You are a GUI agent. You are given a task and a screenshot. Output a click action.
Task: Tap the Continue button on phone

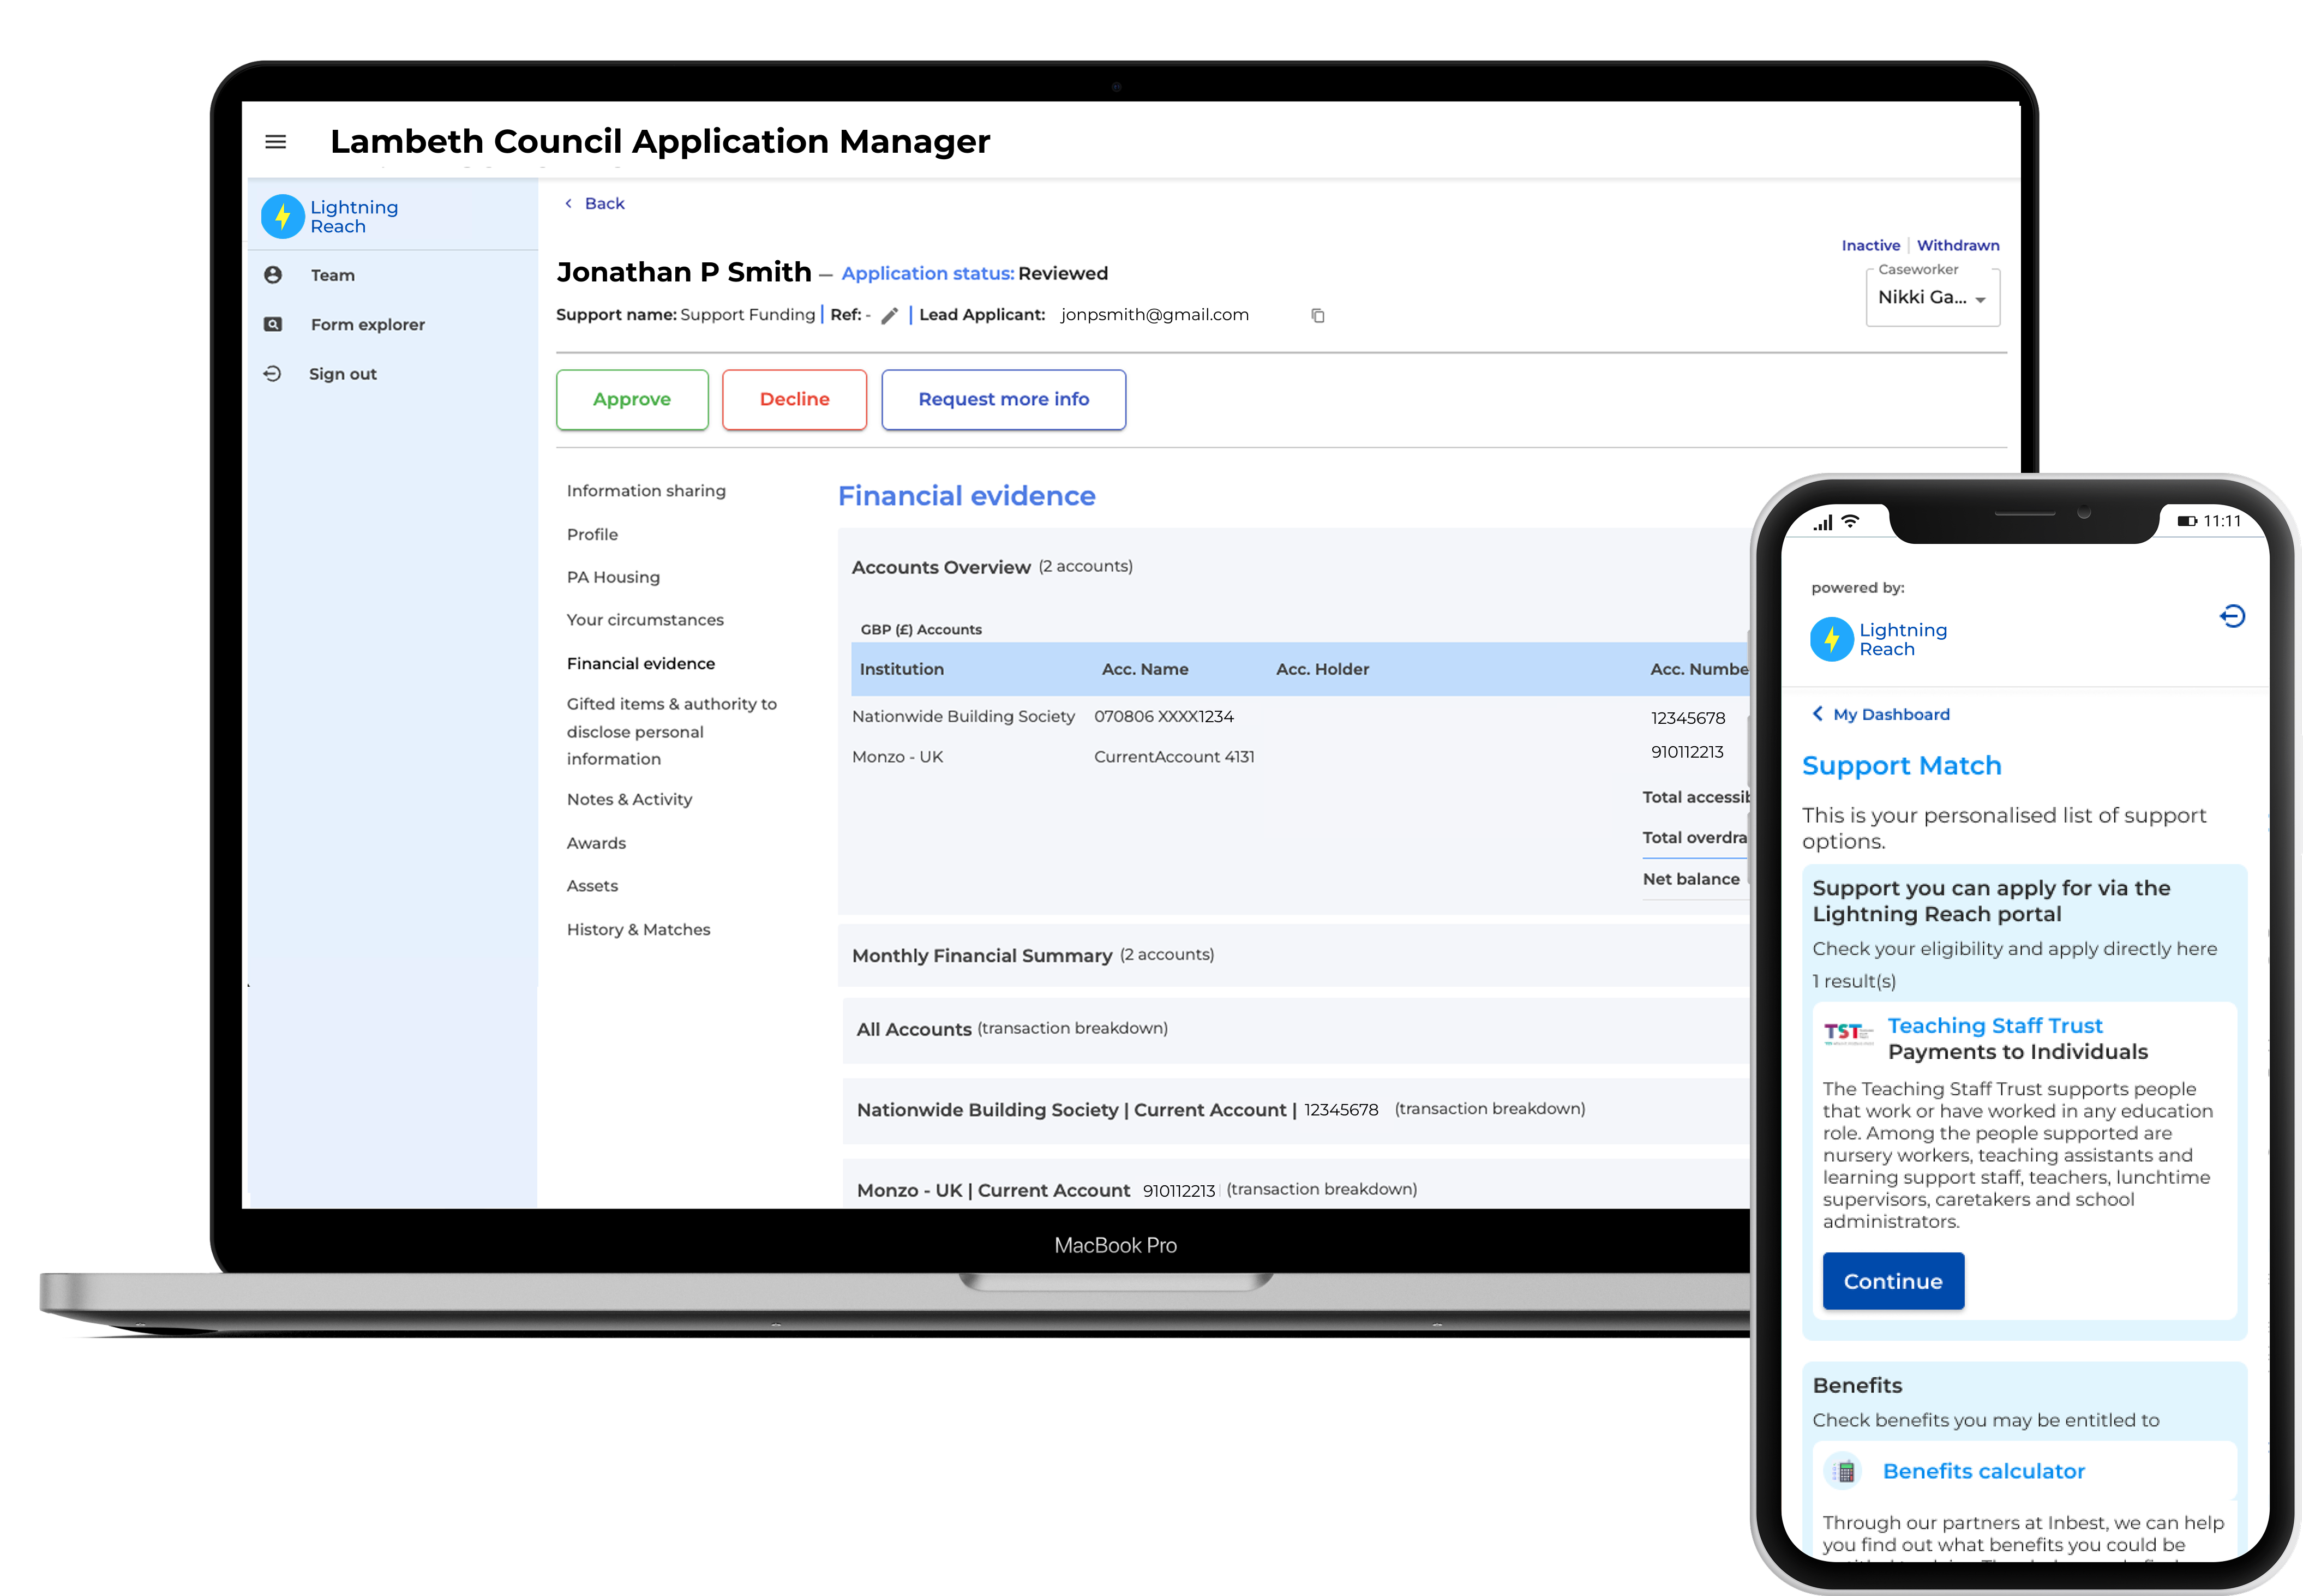point(1893,1281)
